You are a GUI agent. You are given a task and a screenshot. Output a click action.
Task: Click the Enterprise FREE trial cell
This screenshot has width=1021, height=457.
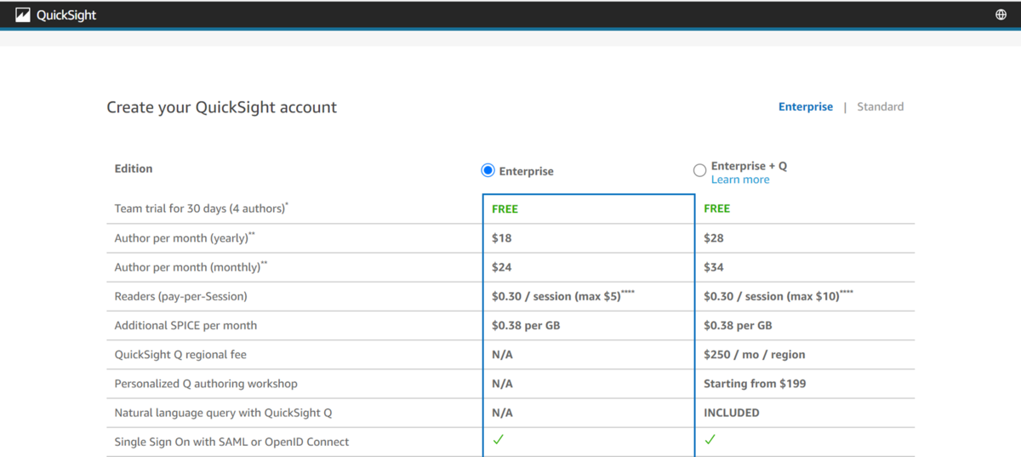coord(505,209)
